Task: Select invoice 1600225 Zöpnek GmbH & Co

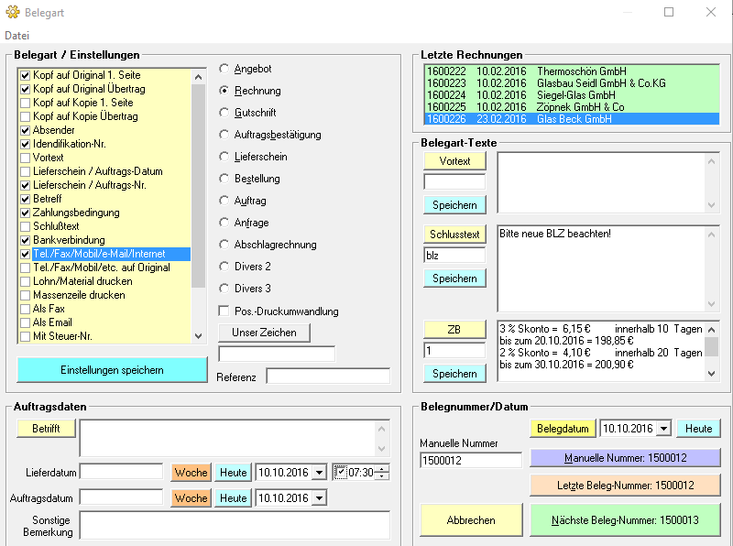Action: pyautogui.click(x=572, y=107)
